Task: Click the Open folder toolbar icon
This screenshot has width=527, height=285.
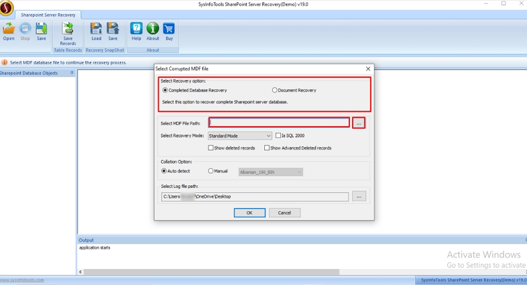Action: tap(9, 30)
